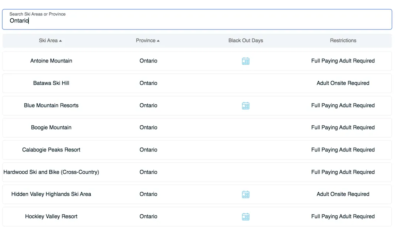Click Hidden Valley's Adult Onsite Required text
The width and height of the screenshot is (398, 229).
pyautogui.click(x=343, y=194)
